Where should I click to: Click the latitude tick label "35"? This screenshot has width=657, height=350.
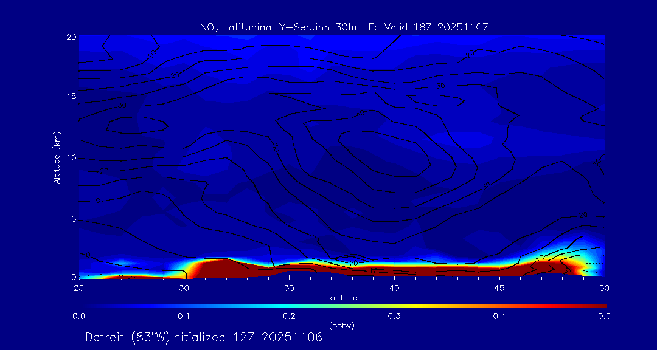point(289,287)
